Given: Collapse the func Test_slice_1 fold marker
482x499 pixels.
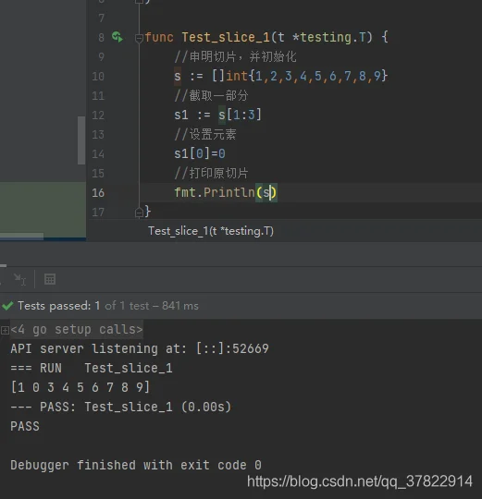Looking at the screenshot, I should [x=139, y=39].
